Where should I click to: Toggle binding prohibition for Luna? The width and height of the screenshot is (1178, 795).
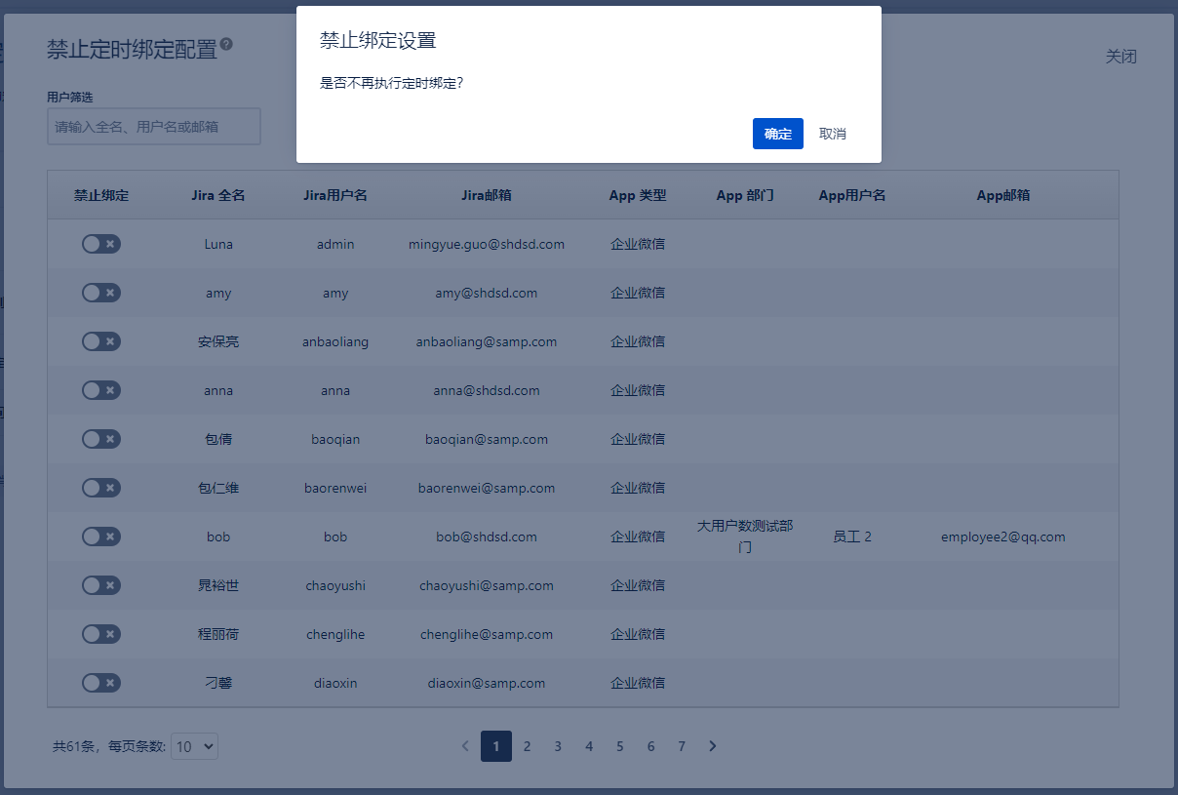[x=101, y=244]
